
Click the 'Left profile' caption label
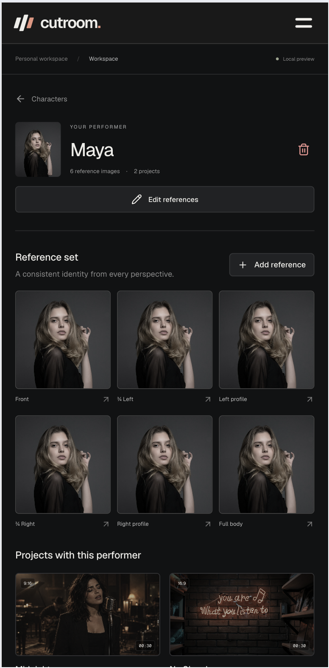(x=233, y=399)
